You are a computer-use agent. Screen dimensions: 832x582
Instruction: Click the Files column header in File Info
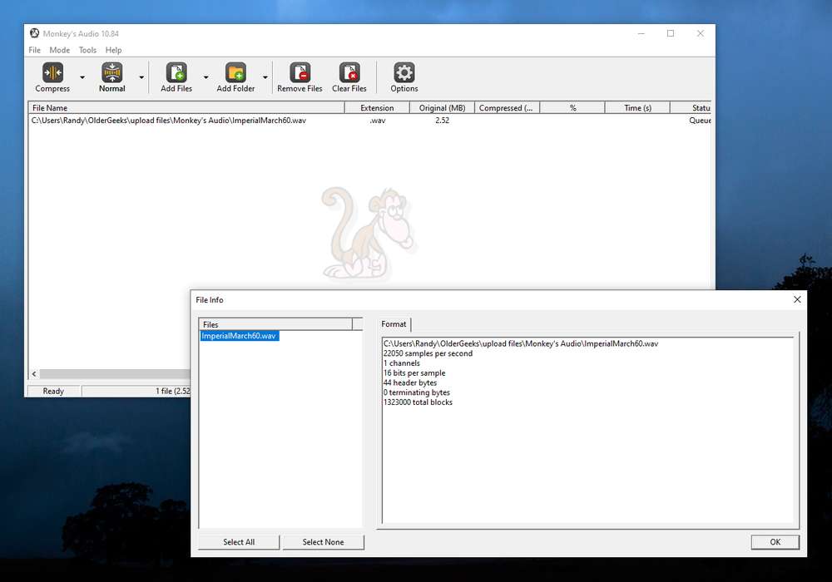pos(275,324)
